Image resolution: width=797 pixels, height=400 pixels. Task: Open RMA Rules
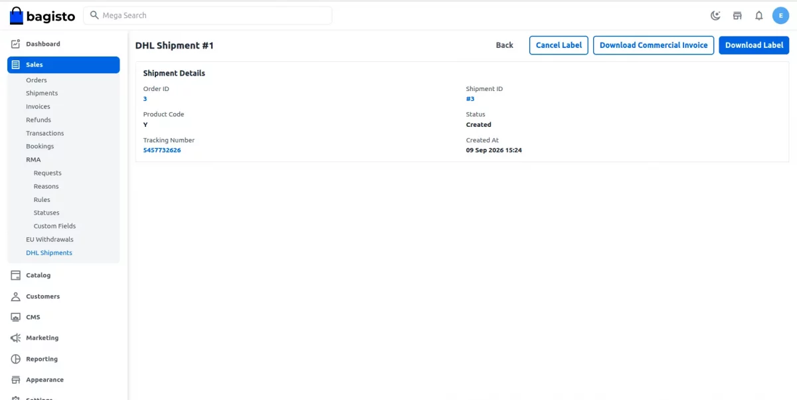(x=42, y=199)
